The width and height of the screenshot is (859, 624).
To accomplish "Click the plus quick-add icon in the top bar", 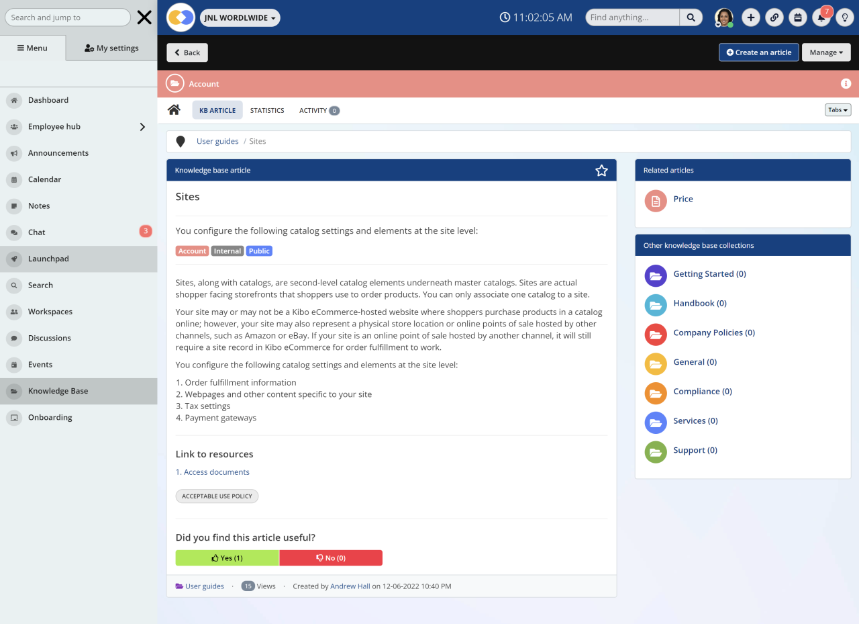I will click(x=750, y=17).
